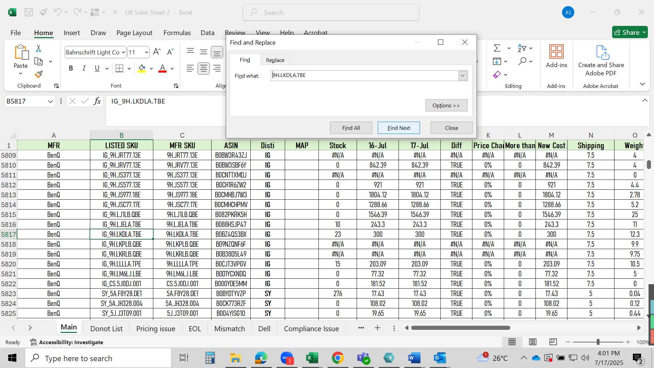Toggle Bottom Align button
654x368 pixels.
pyautogui.click(x=217, y=52)
